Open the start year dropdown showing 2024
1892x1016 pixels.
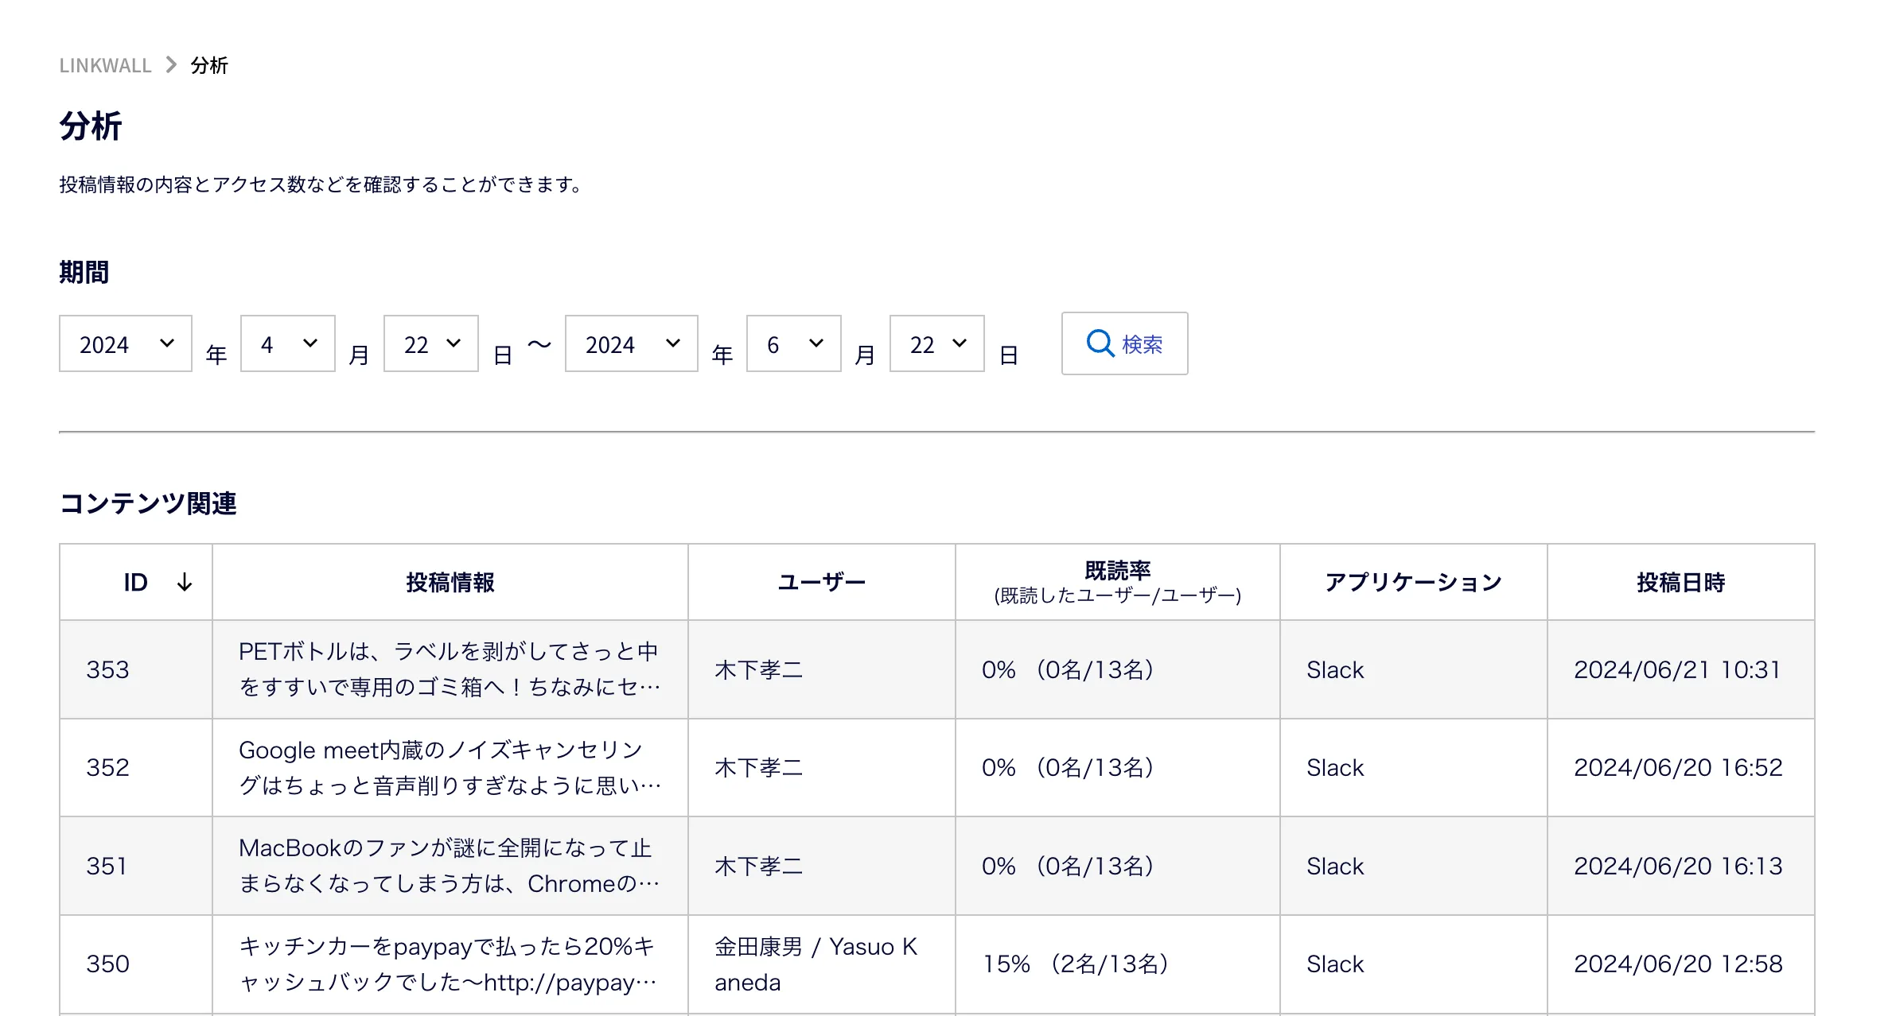coord(126,343)
